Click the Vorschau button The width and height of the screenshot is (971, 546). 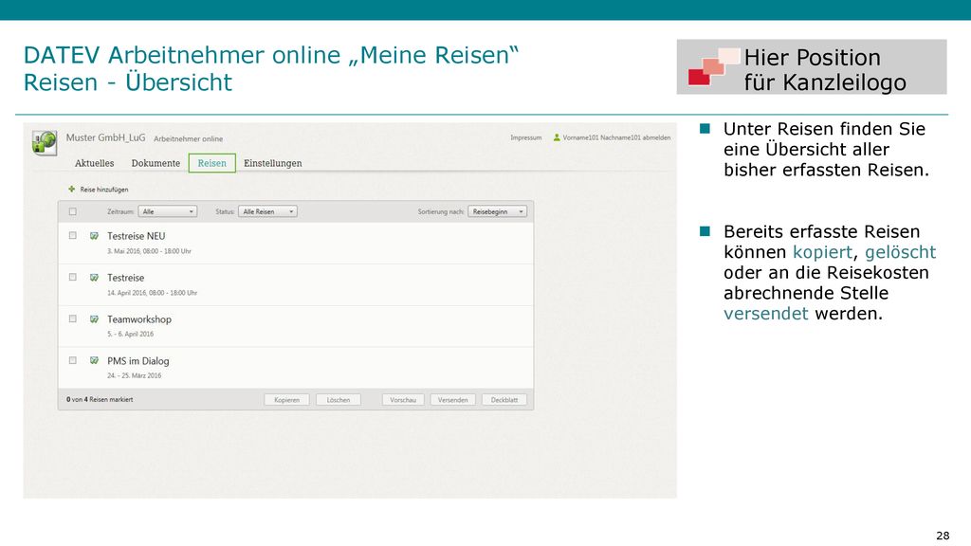click(x=403, y=400)
